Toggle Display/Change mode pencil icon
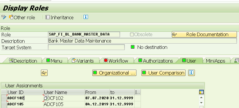Viewport: 239px width, 108px height. (x=4, y=17)
